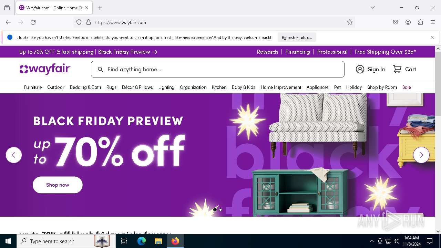Select the second carousel indicator dot
This screenshot has width=441, height=248.
(220, 210)
